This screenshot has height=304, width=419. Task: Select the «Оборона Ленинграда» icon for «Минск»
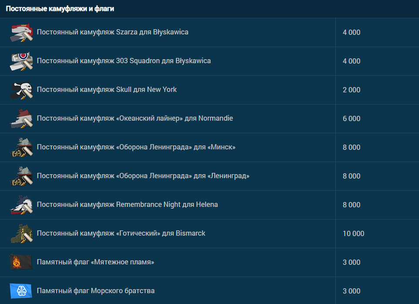(21, 148)
